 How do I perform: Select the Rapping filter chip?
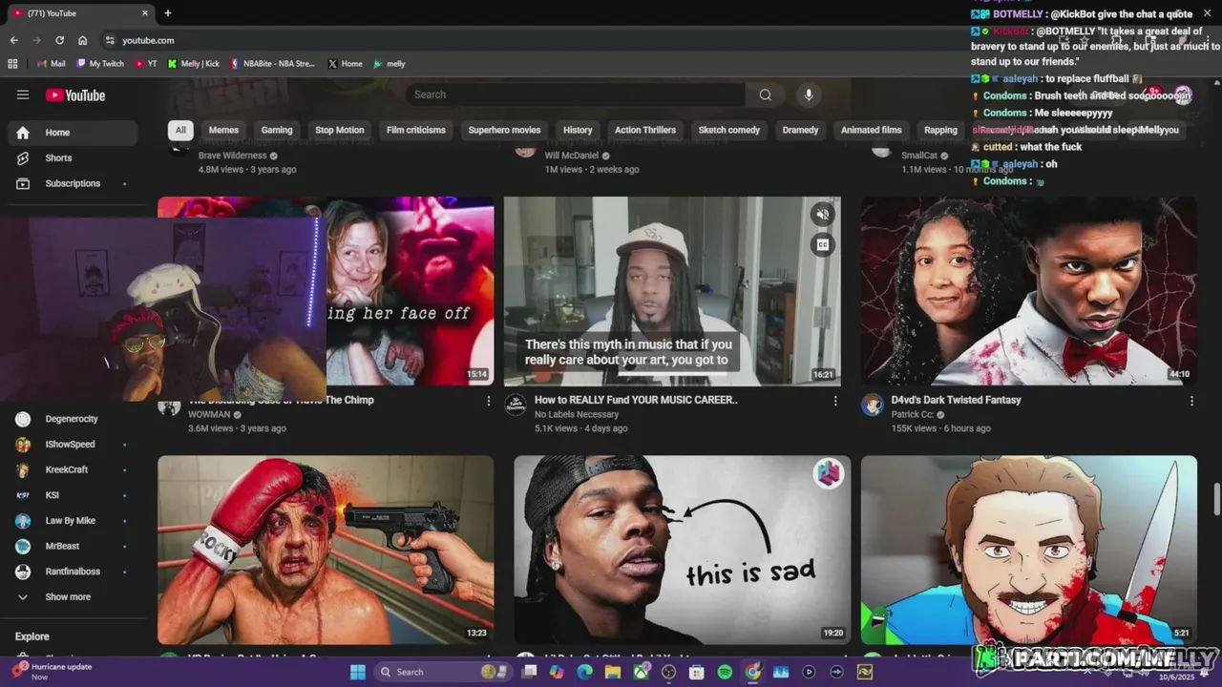pos(940,131)
